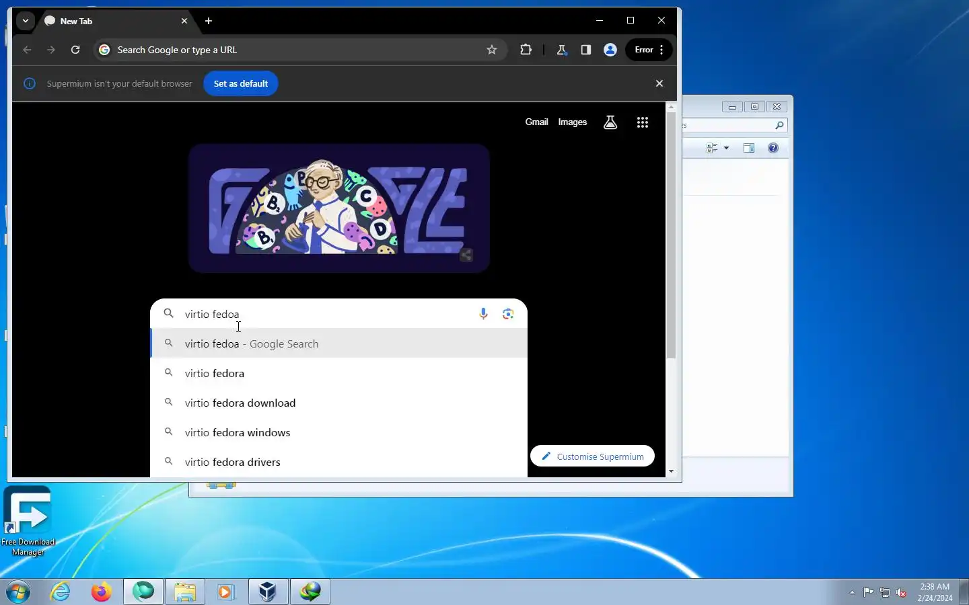Start voice search with microphone icon

[x=483, y=314]
